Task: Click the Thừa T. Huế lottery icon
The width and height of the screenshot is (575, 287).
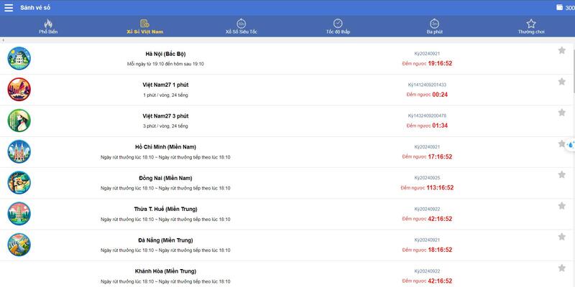Action: [19, 213]
